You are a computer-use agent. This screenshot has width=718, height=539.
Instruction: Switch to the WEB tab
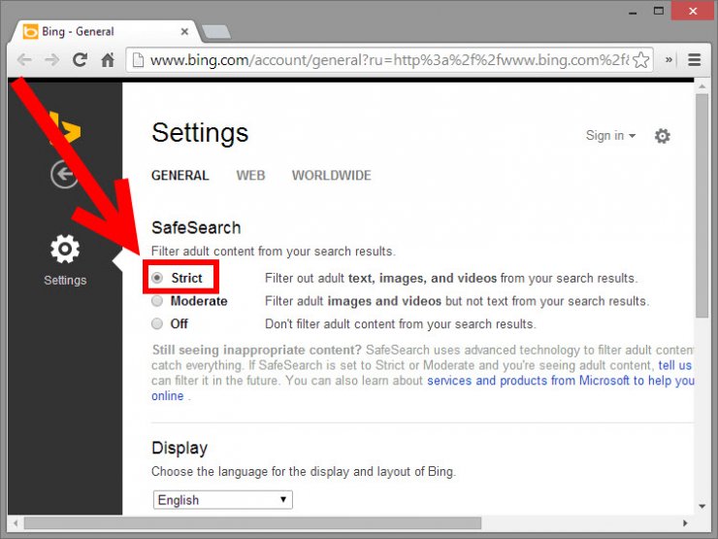pos(250,176)
